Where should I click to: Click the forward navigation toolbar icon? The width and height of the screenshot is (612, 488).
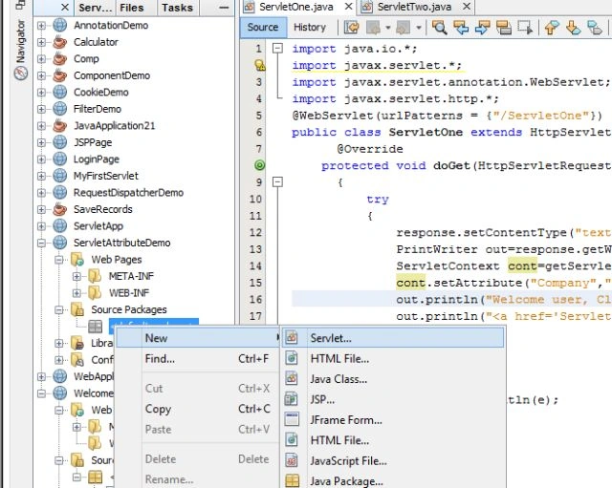[x=404, y=28]
